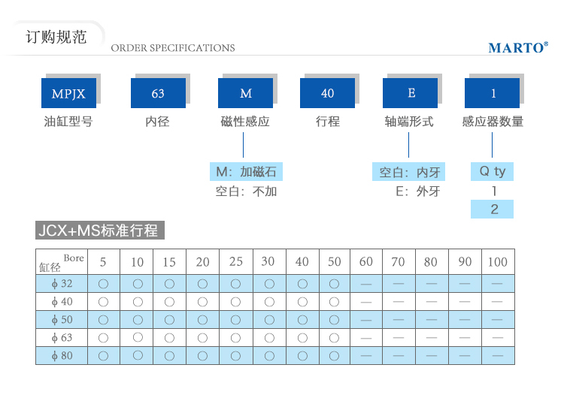Screen dimensions: 564x410
Task: Select the bore size 63 box
Action: [157, 94]
